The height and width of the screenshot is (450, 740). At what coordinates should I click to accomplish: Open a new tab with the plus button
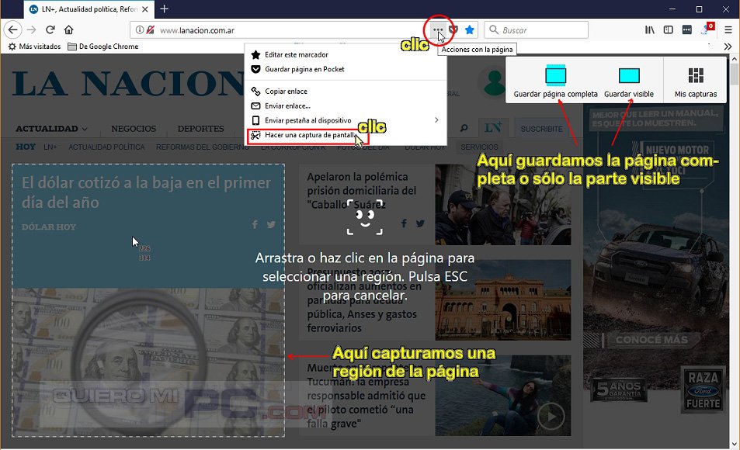[x=165, y=9]
